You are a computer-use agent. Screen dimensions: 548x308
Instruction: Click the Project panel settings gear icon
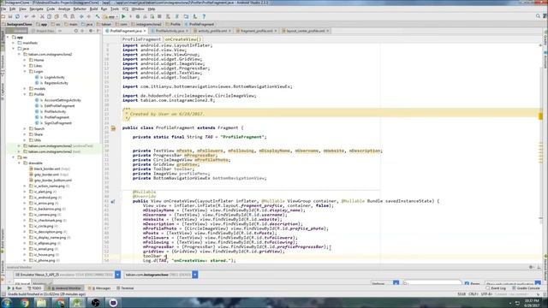point(91,31)
